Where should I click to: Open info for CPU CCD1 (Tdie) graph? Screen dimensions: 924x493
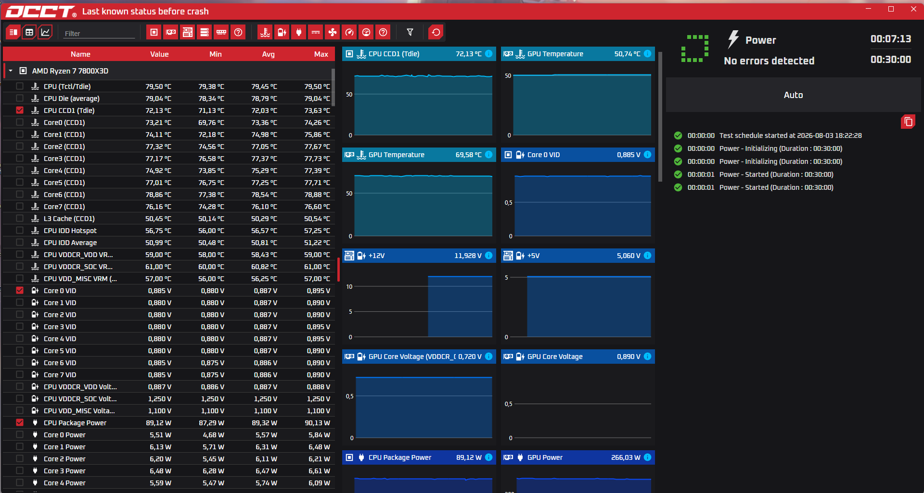point(489,54)
